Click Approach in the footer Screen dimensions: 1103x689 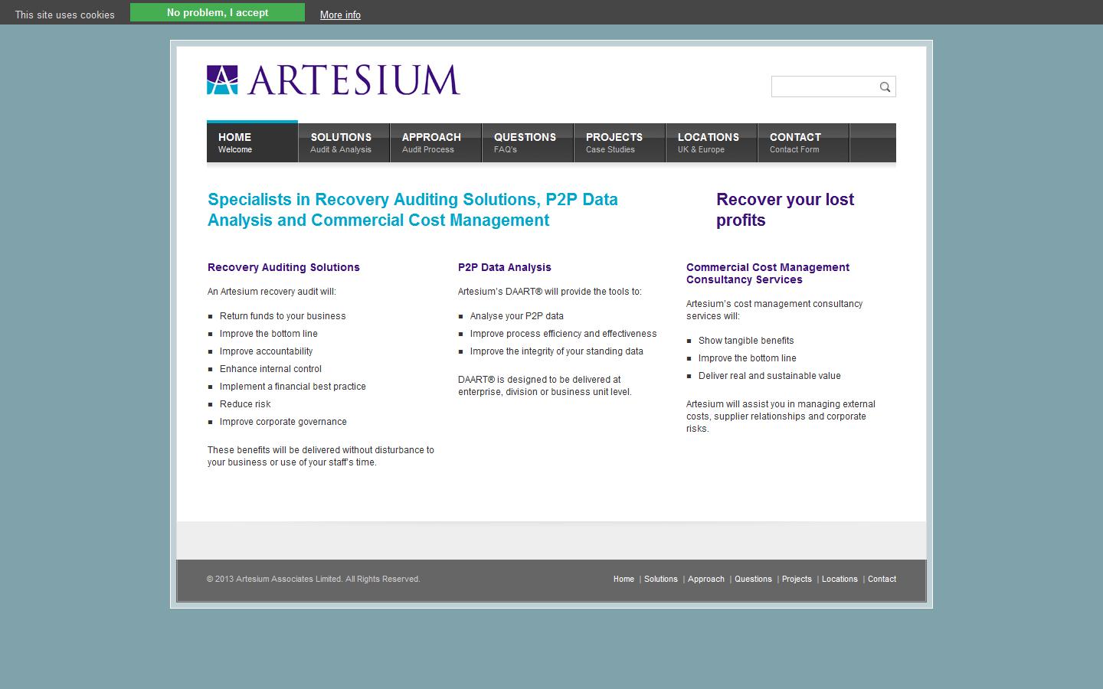pos(705,580)
